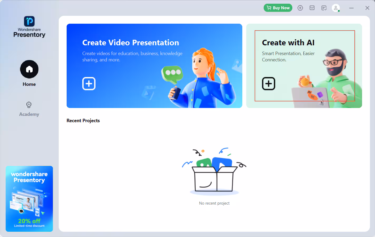Switch to the Academy section
This screenshot has height=237, width=375.
coord(29,109)
